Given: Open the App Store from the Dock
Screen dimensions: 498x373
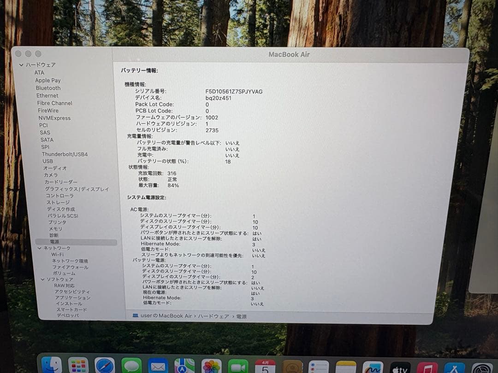Looking at the screenshot, I should [x=455, y=368].
